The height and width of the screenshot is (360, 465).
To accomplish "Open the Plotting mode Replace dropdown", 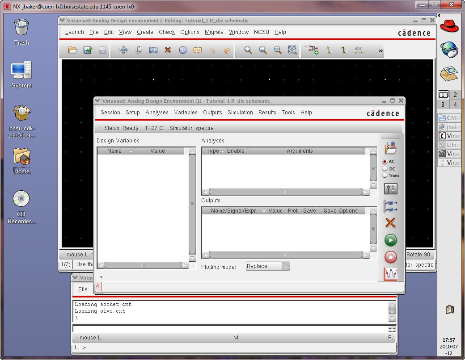I will [268, 266].
